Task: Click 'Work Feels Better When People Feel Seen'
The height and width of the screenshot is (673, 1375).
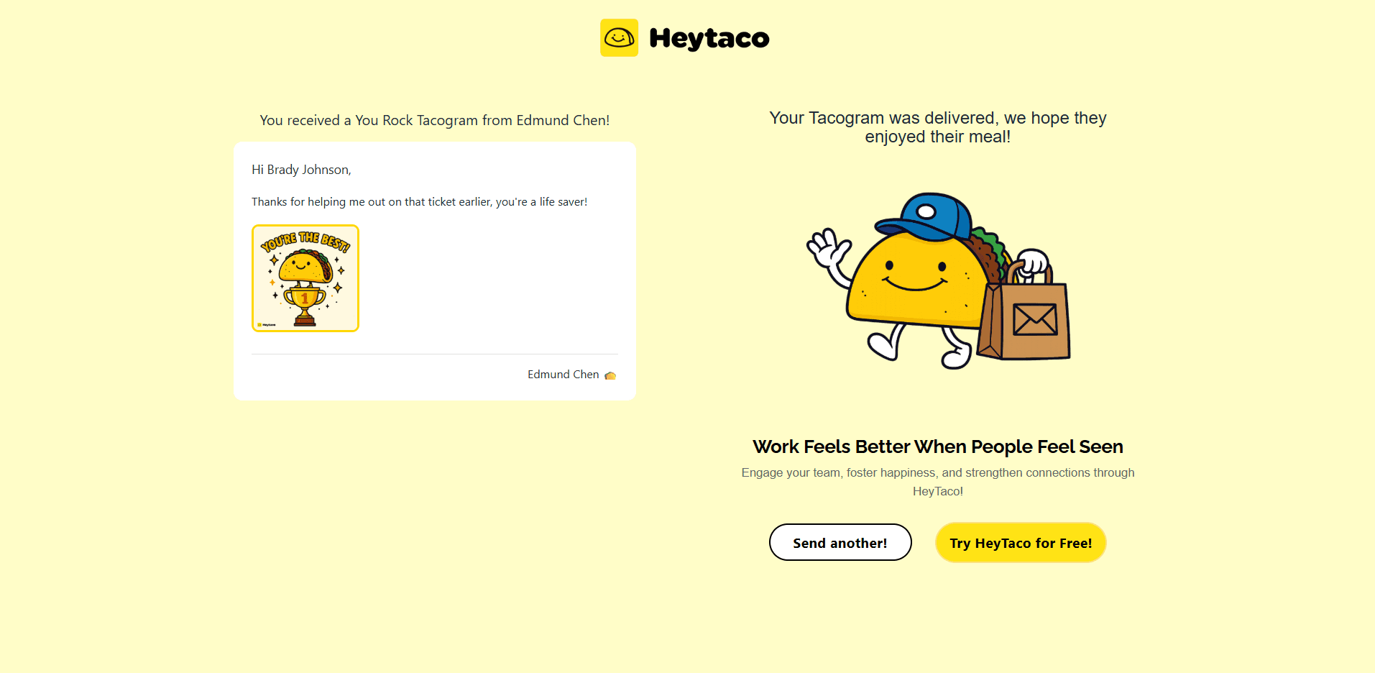Action: 938,447
